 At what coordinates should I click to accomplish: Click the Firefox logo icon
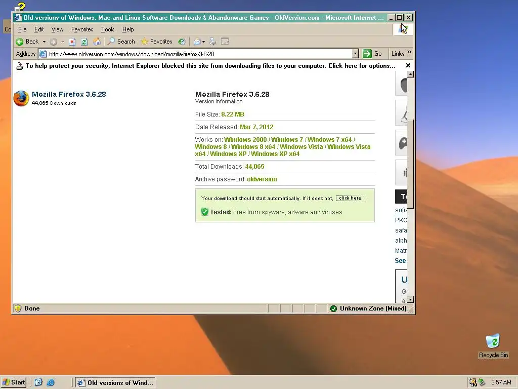point(21,98)
